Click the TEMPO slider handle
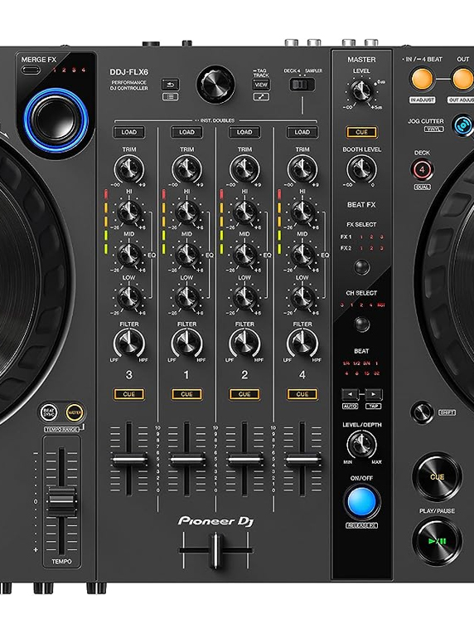This screenshot has width=474, height=634. (x=62, y=502)
